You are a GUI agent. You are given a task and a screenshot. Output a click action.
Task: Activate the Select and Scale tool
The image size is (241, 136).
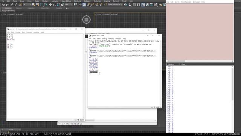pyautogui.click(x=58, y=5)
